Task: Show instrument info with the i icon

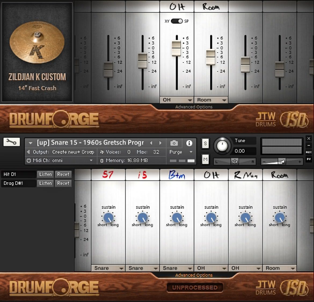Action: click(x=189, y=143)
